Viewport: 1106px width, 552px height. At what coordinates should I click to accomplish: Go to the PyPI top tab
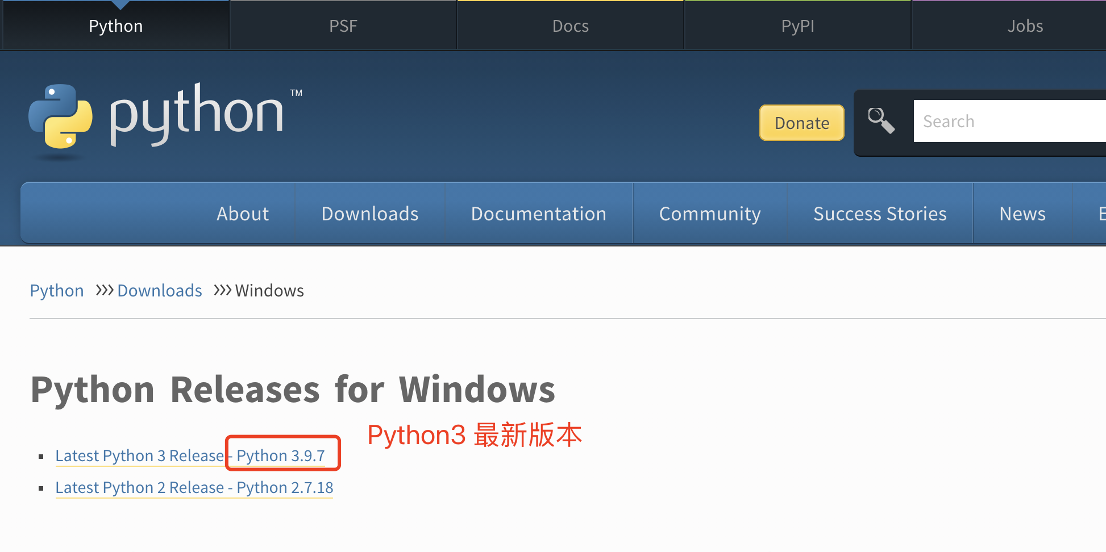798,26
